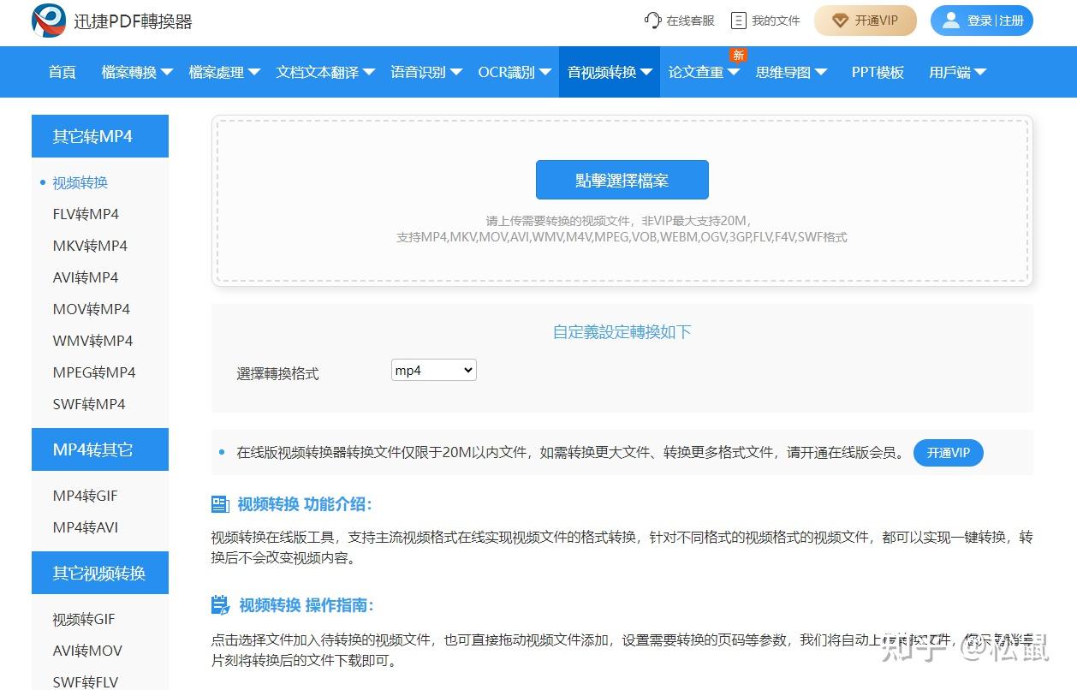Click the 新 badge above 论文查重
Screen dimensions: 1077x690
click(738, 55)
